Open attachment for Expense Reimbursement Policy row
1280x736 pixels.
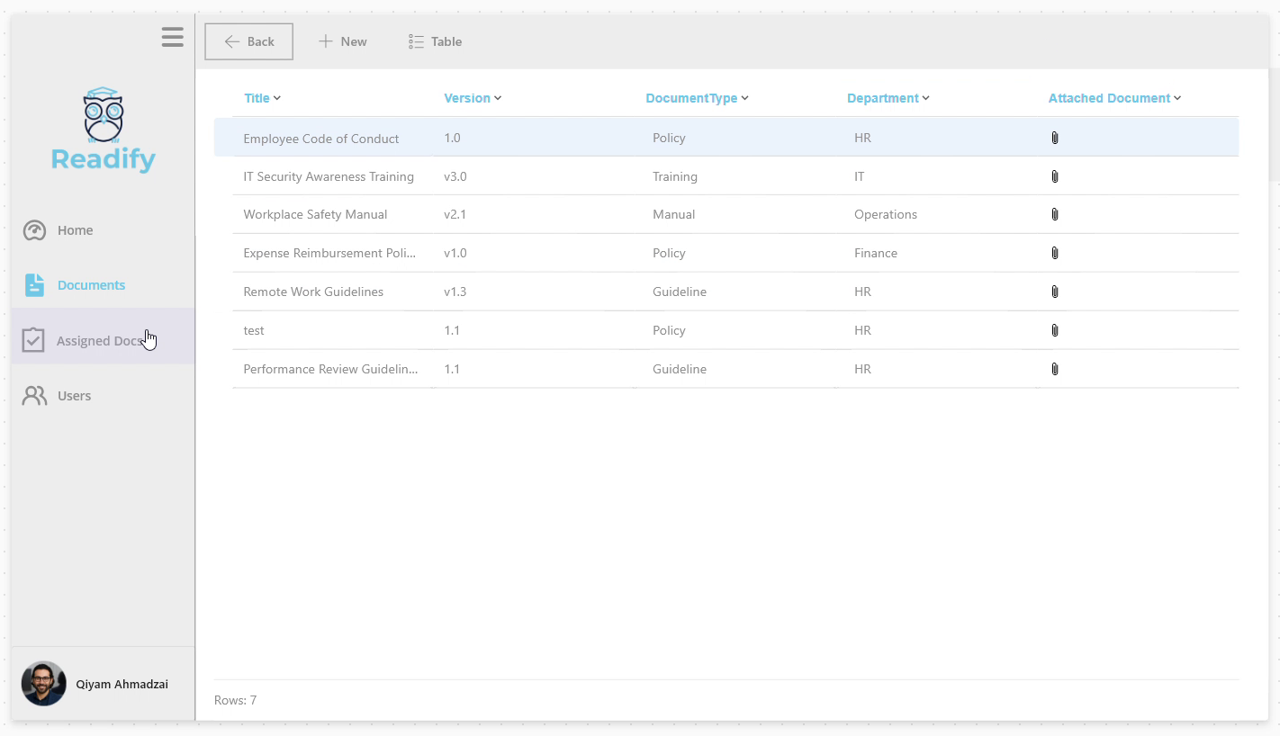click(x=1055, y=253)
